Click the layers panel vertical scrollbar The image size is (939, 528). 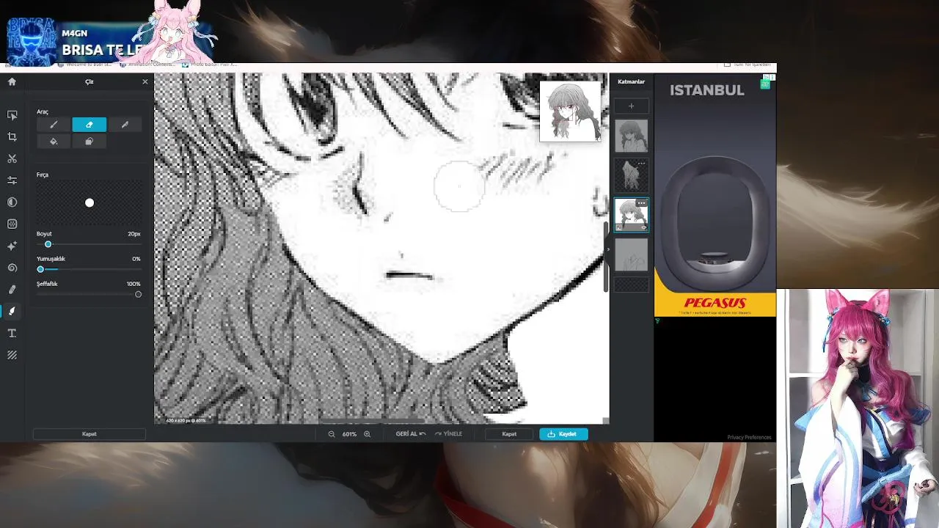[606, 255]
